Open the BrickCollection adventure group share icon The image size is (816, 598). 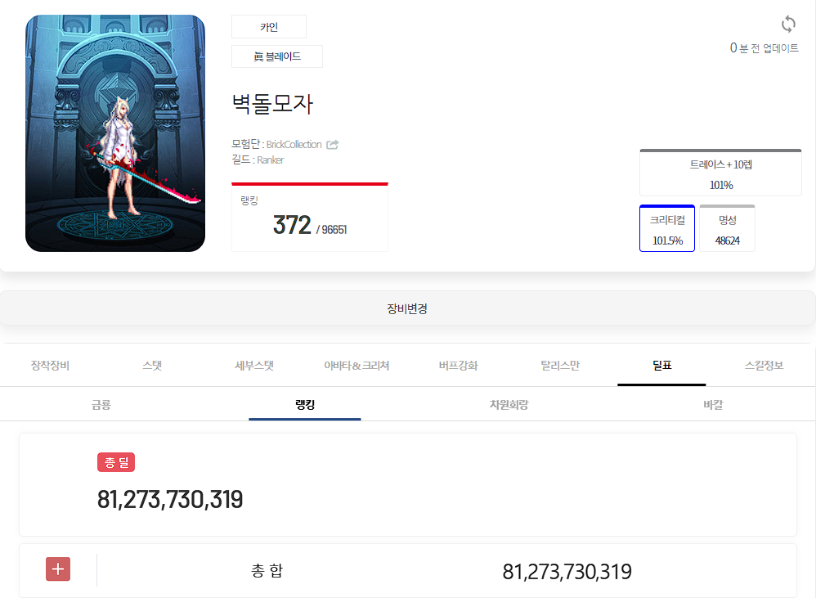click(x=332, y=145)
